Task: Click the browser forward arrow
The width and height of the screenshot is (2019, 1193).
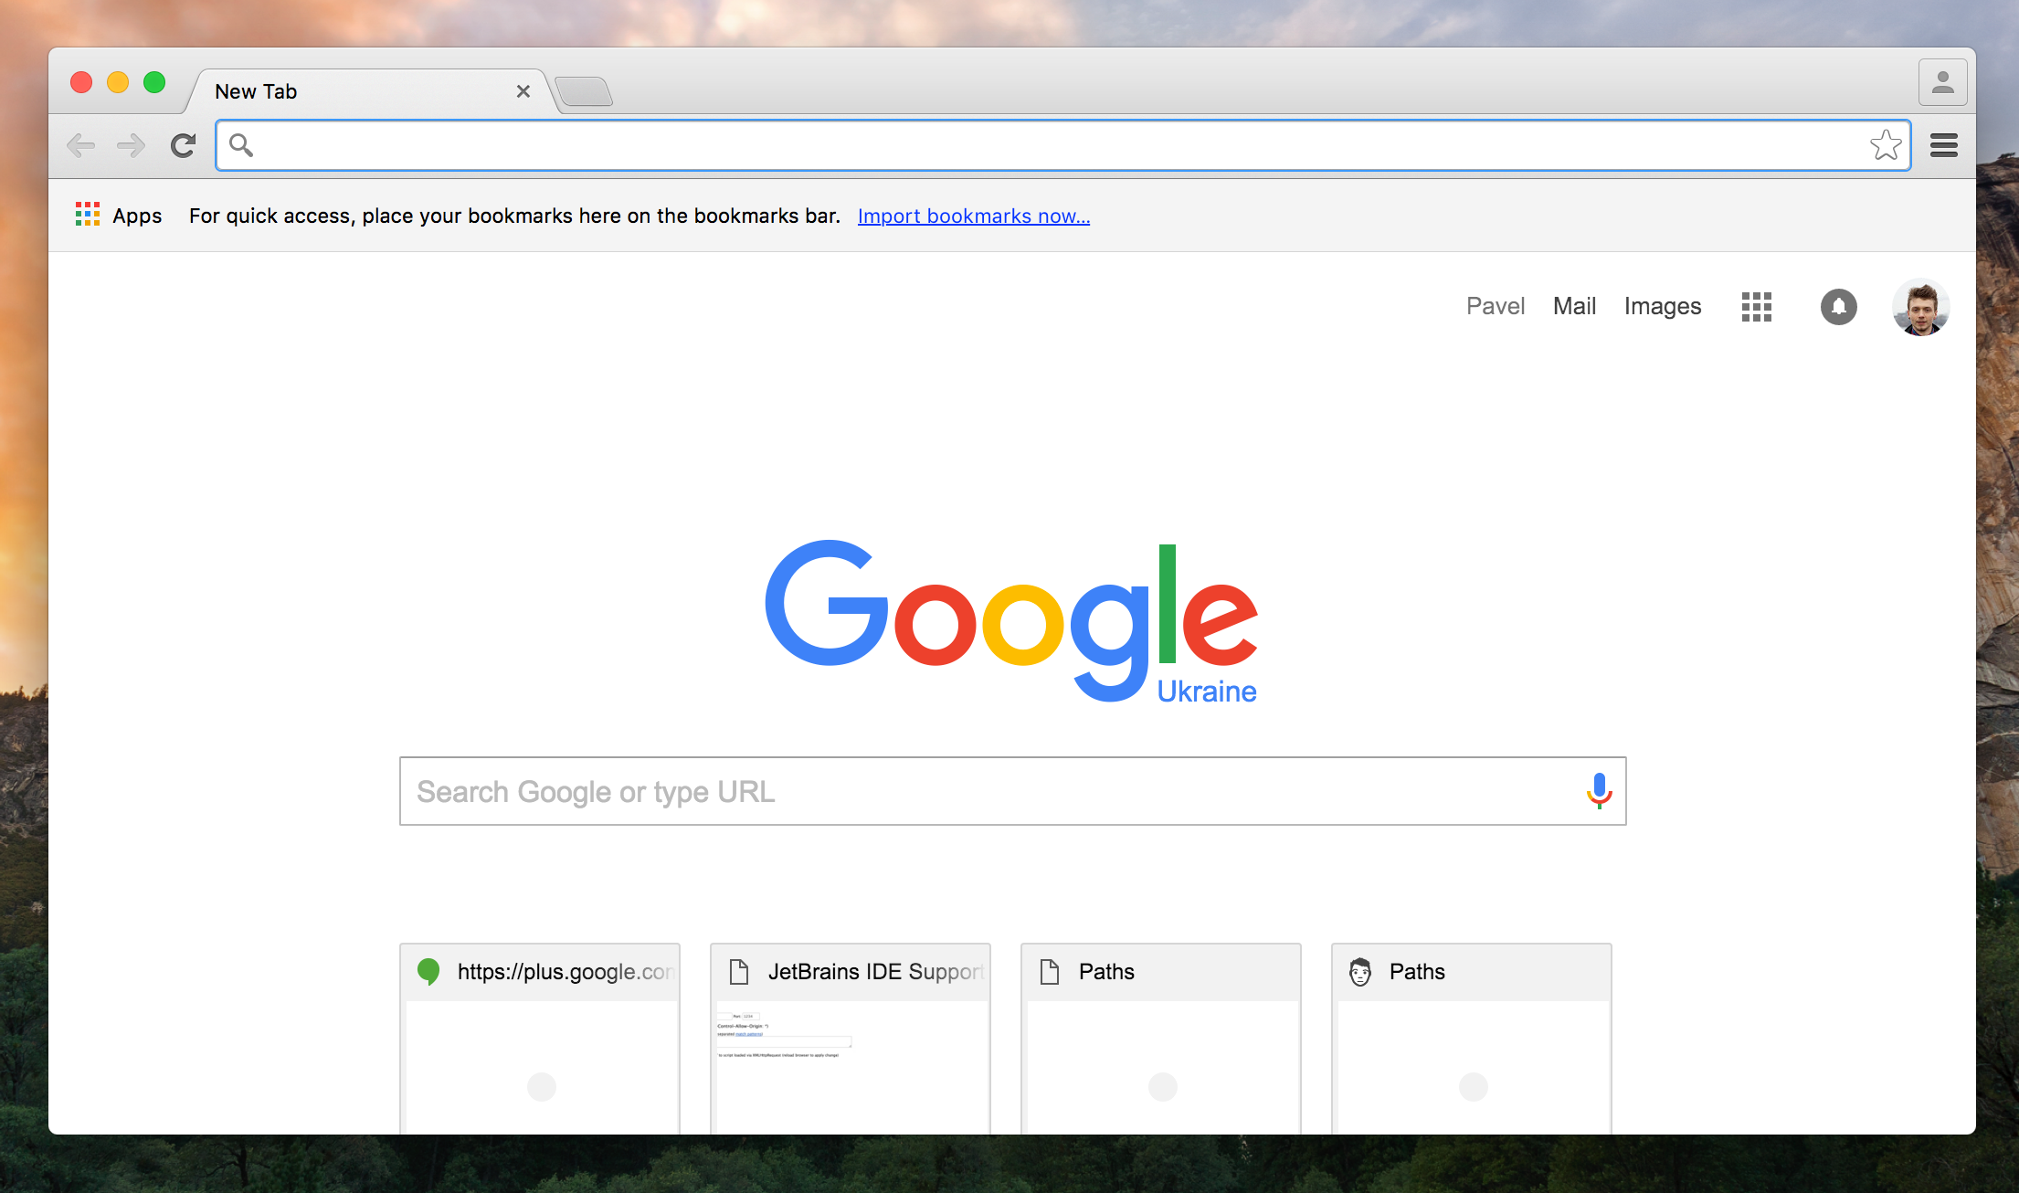Action: 132,145
